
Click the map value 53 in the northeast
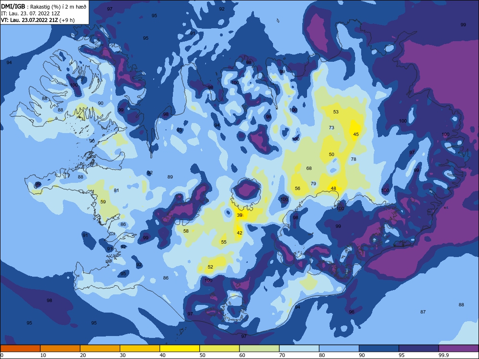pos(336,112)
